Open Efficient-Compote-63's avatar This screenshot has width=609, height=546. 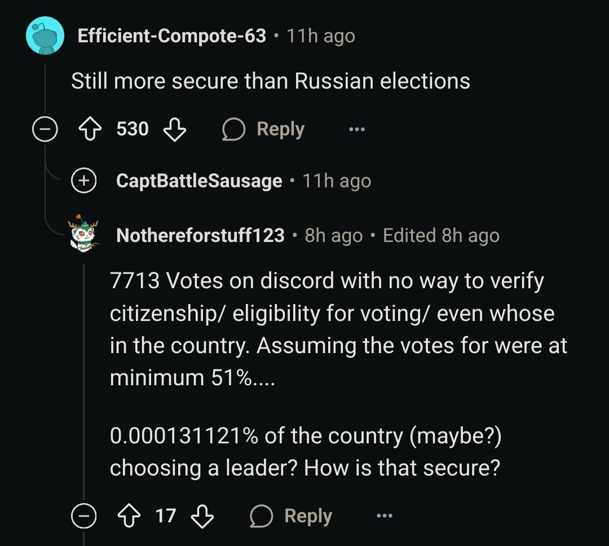pyautogui.click(x=45, y=36)
